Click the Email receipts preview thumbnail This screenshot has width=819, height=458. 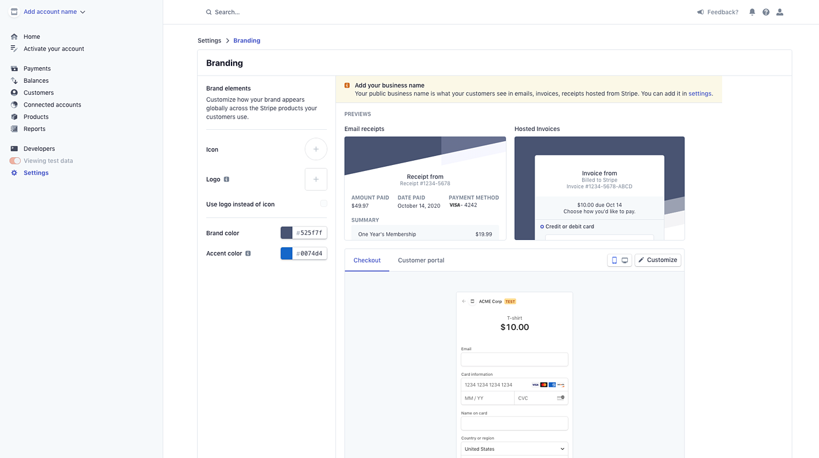[x=425, y=188]
